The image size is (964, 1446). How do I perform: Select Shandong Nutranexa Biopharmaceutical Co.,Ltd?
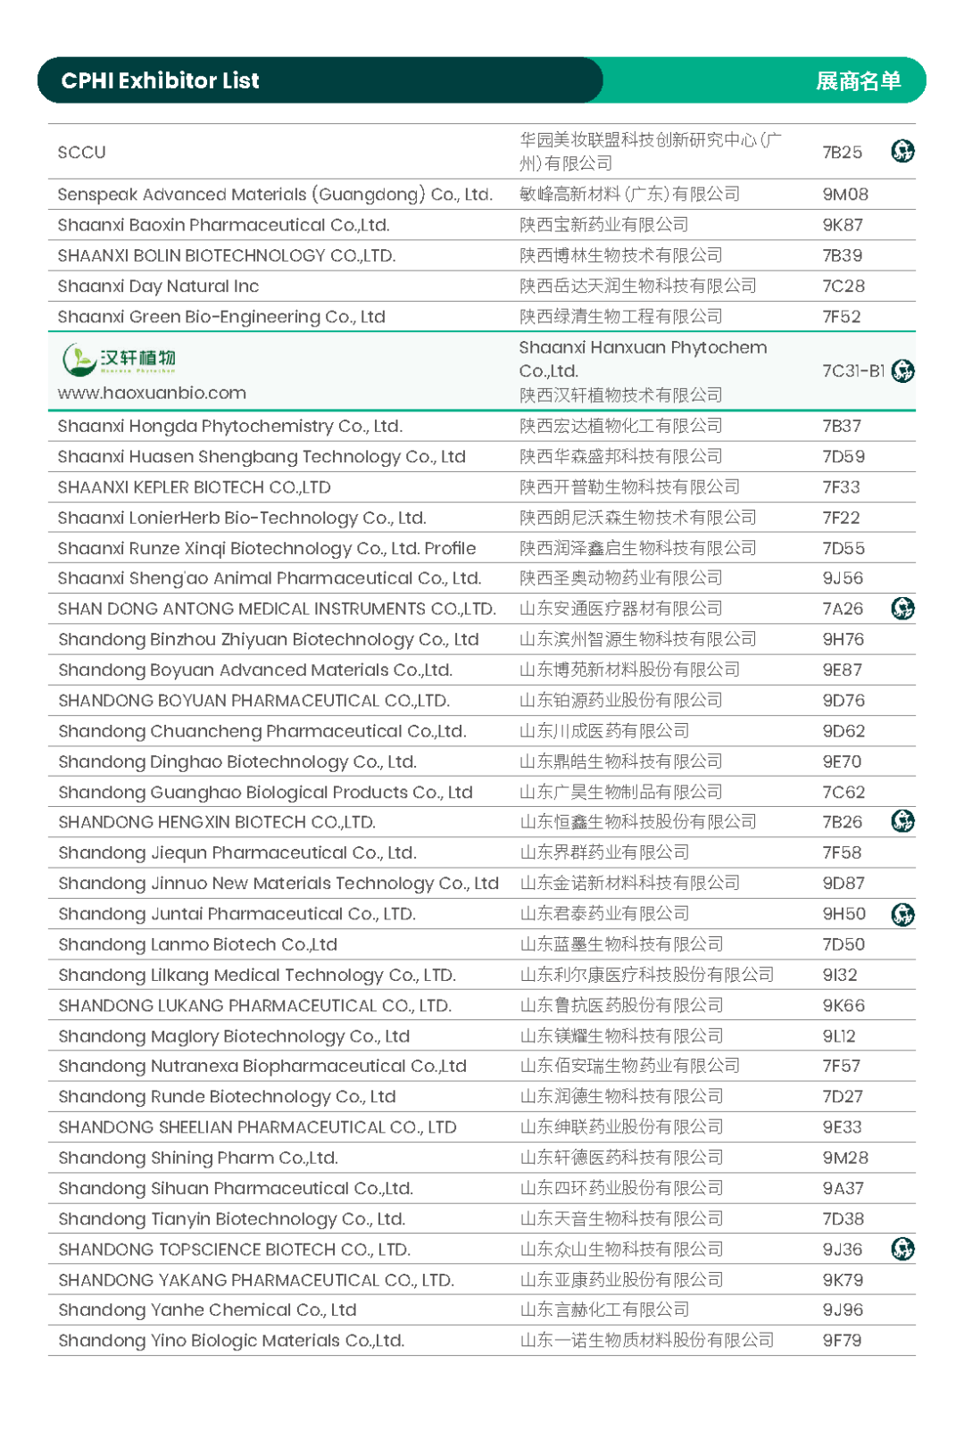[x=262, y=1066]
